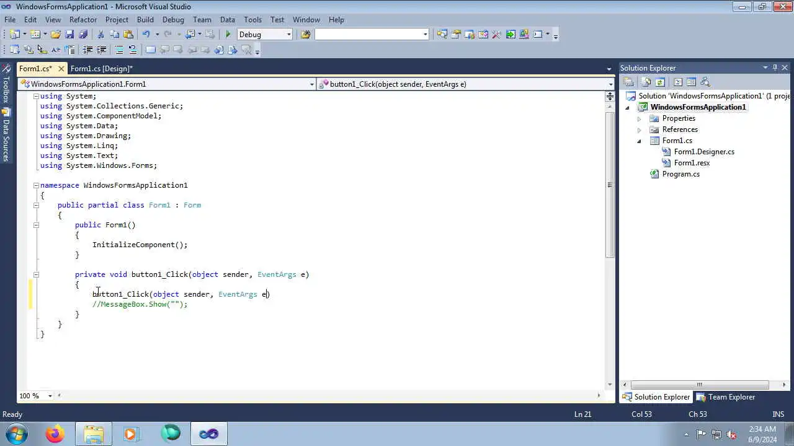Open the Build menu
The height and width of the screenshot is (446, 794).
click(x=145, y=20)
